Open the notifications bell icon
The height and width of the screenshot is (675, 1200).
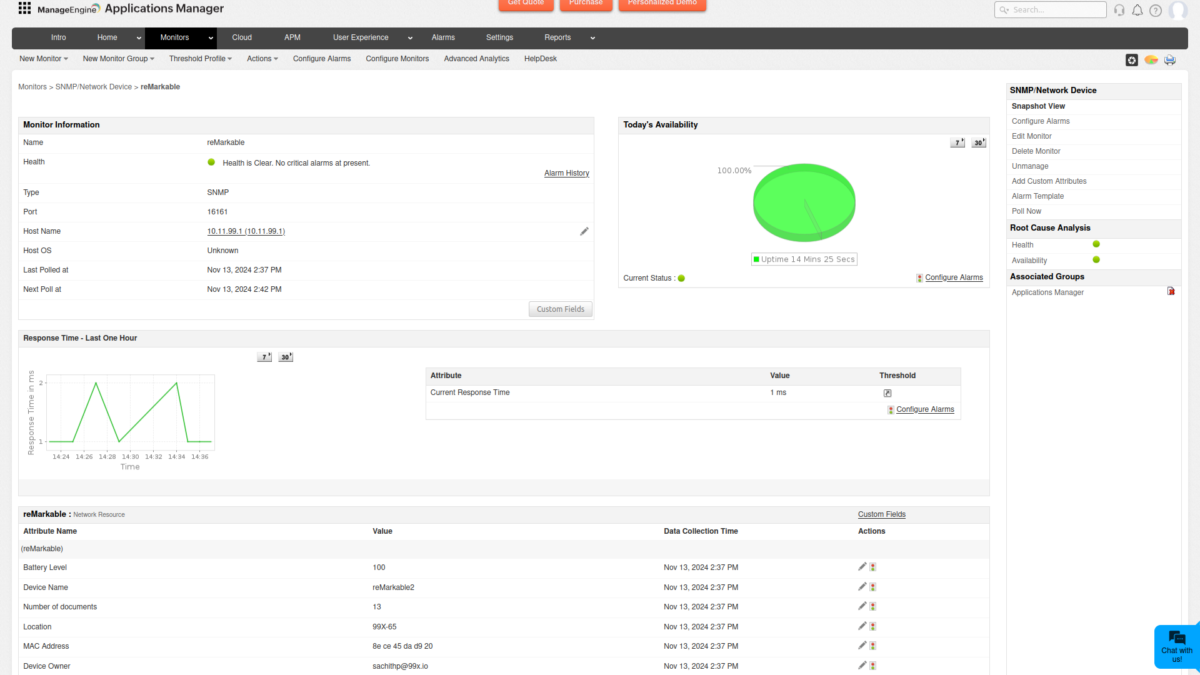click(x=1137, y=10)
